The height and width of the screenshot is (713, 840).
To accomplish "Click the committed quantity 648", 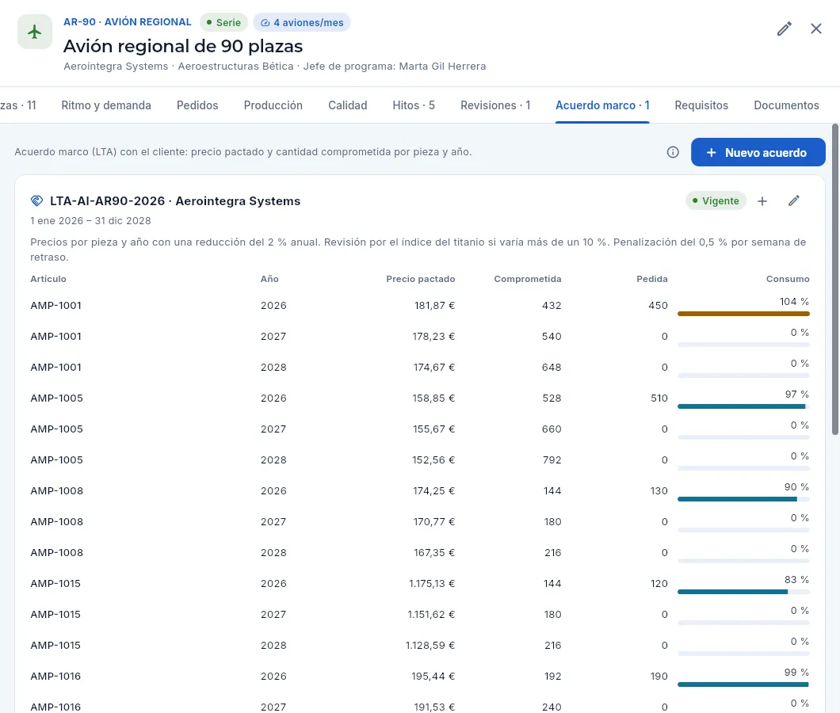I will pyautogui.click(x=552, y=368).
